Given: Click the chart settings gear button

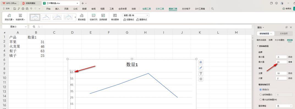Looking at the screenshot, I should [x=201, y=79].
